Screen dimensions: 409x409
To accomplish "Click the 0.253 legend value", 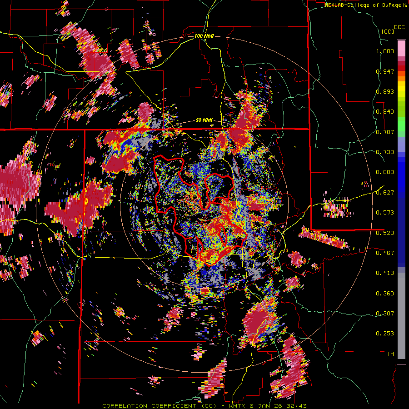I will tap(385, 334).
